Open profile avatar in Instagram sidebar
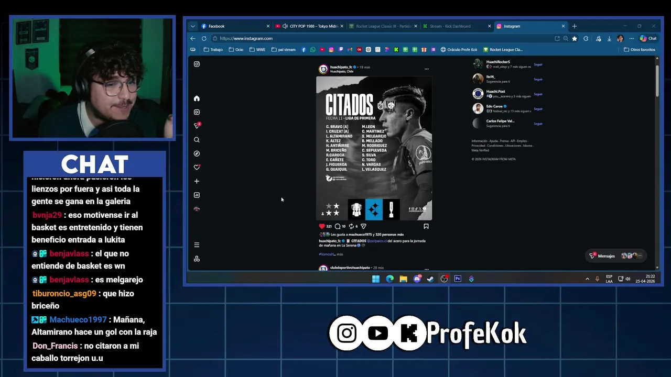Image resolution: width=671 pixels, height=377 pixels. [x=197, y=209]
